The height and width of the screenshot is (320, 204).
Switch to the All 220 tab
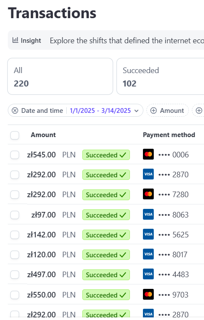coord(60,77)
